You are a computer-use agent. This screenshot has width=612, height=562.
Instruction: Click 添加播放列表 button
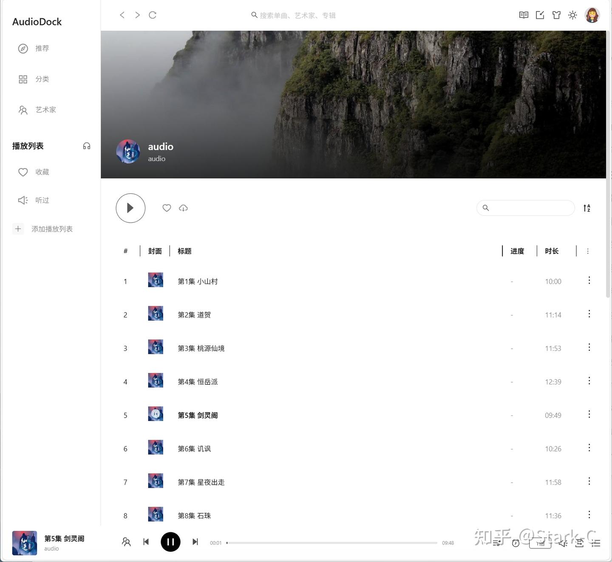(43, 229)
